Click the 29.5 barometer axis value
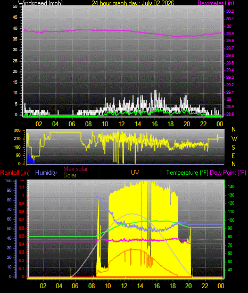 (x=230, y=63)
